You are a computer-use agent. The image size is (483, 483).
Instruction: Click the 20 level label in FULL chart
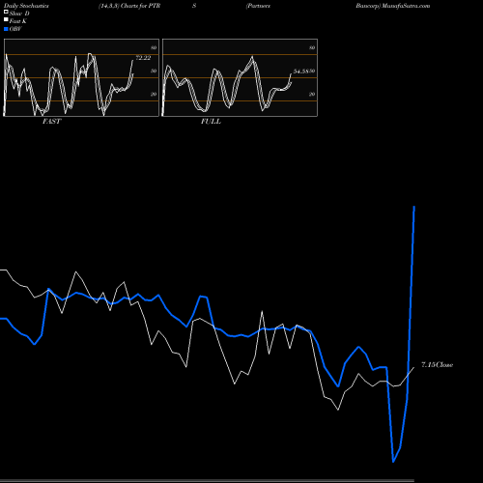point(312,94)
